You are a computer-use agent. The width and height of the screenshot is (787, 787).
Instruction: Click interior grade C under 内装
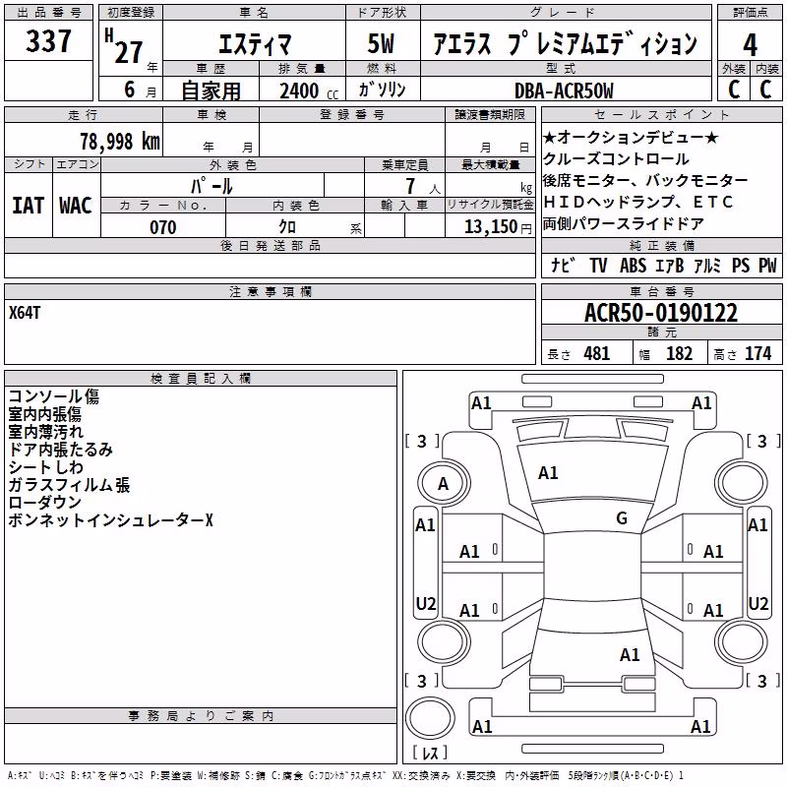coord(765,90)
